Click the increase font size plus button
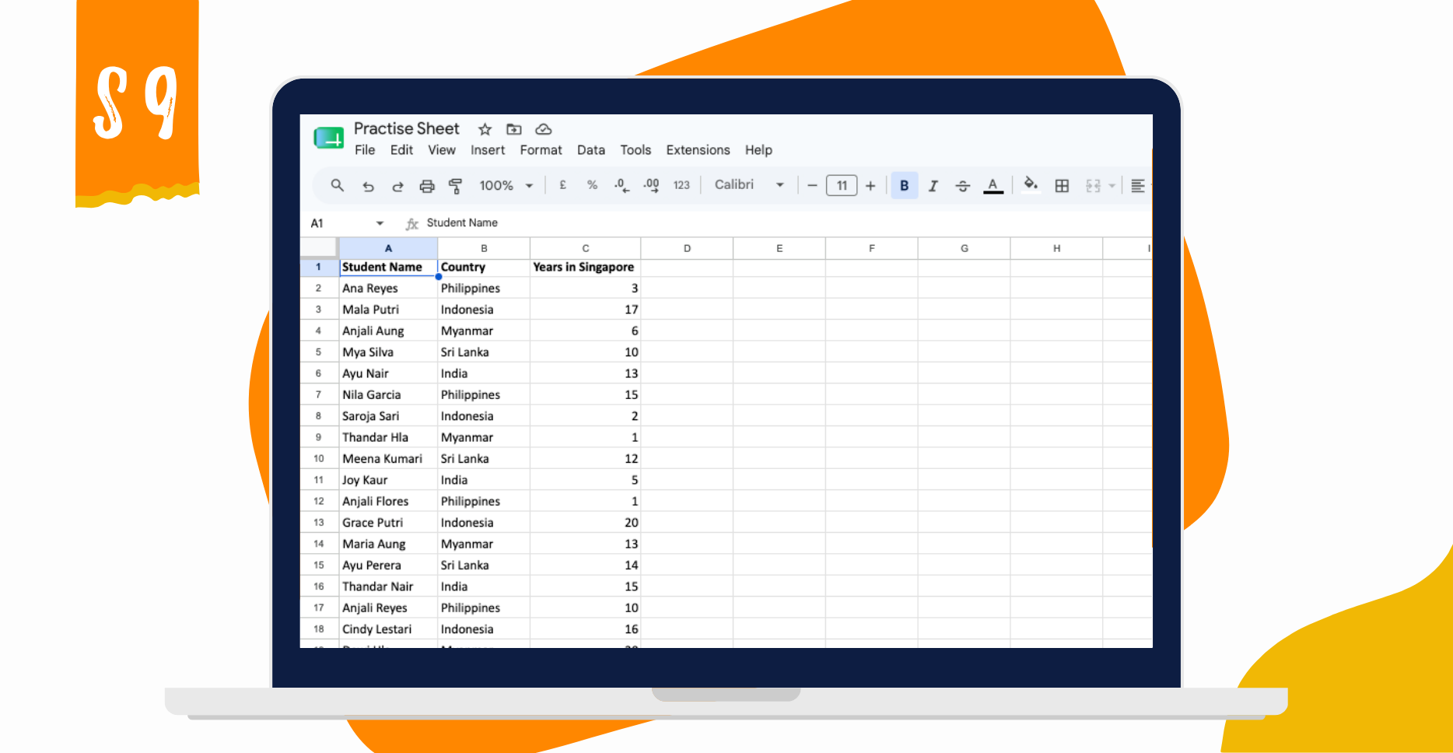 pyautogui.click(x=870, y=185)
